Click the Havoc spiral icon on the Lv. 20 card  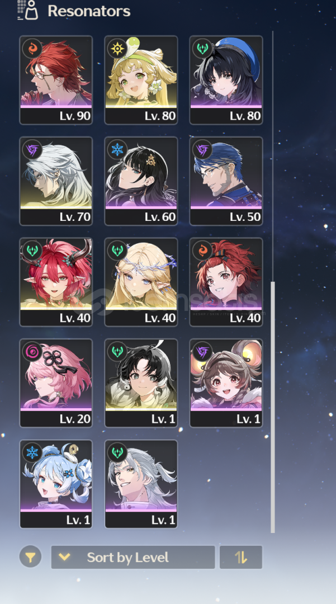[x=32, y=352]
